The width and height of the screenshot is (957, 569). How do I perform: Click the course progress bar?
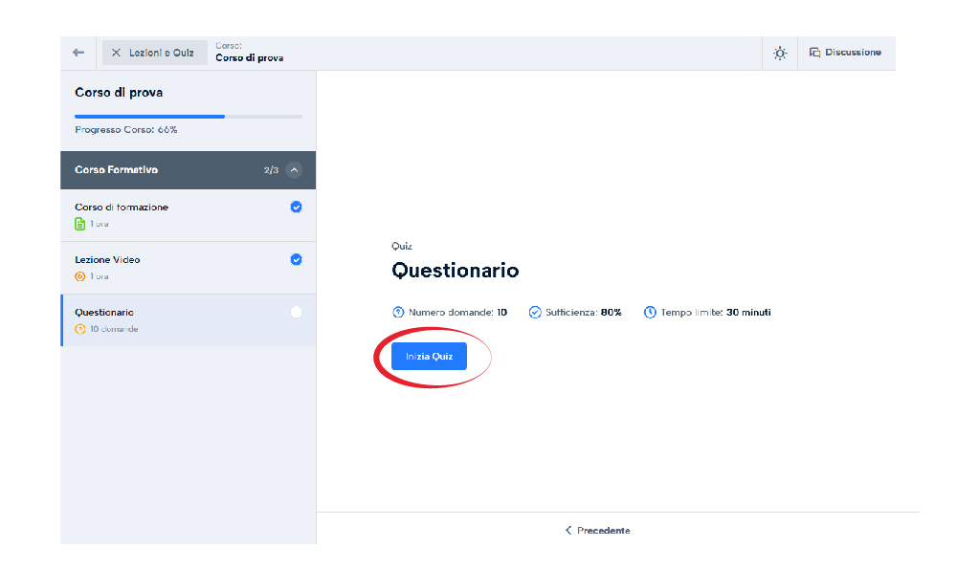tap(189, 117)
